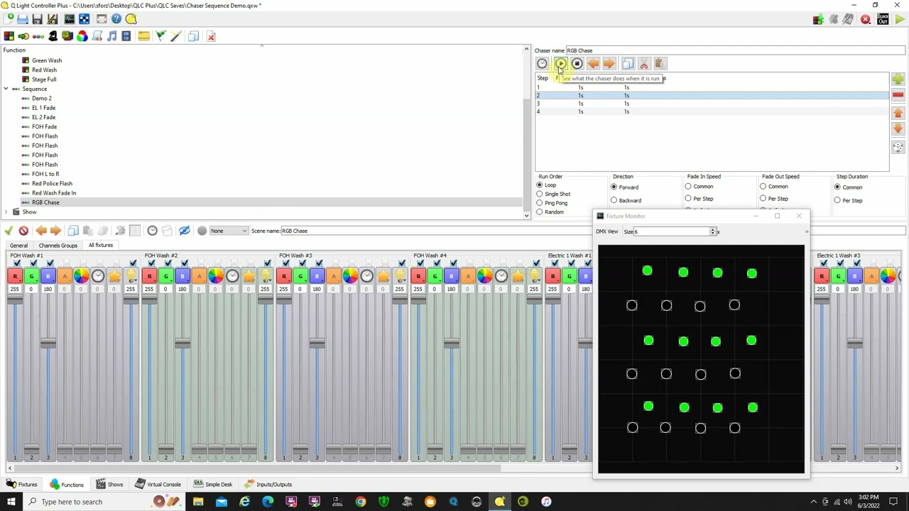Click the Chaser name field
The image size is (909, 511).
(735, 50)
